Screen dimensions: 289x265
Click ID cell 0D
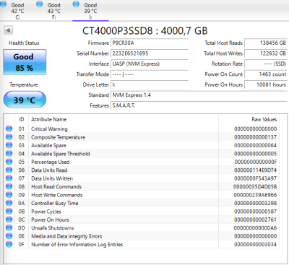[x=22, y=228]
